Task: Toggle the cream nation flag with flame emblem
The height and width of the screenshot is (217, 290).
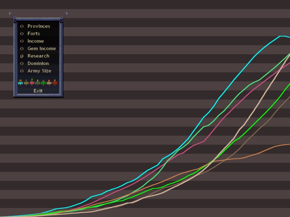Action: 49,82
